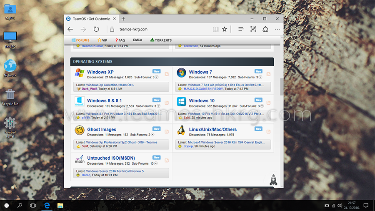The image size is (375, 211).
Task: Open the Windows 10 forum link
Action: 202,101
